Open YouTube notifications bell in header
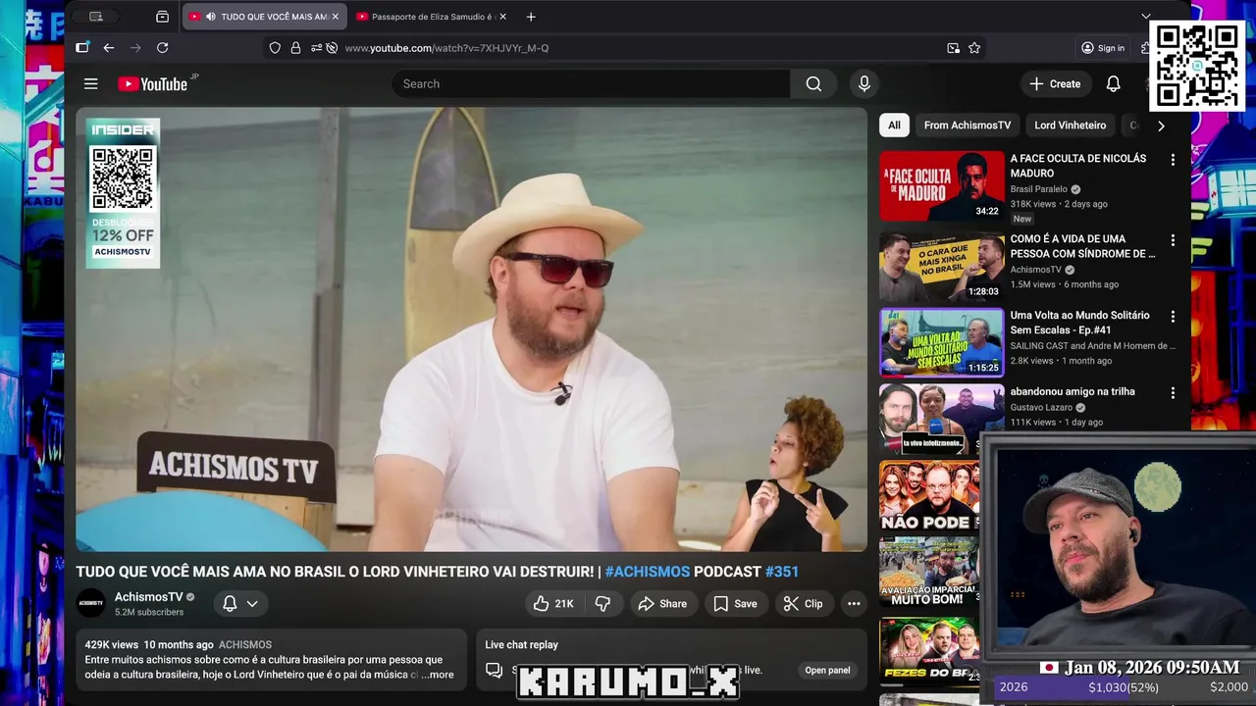 tap(1113, 84)
